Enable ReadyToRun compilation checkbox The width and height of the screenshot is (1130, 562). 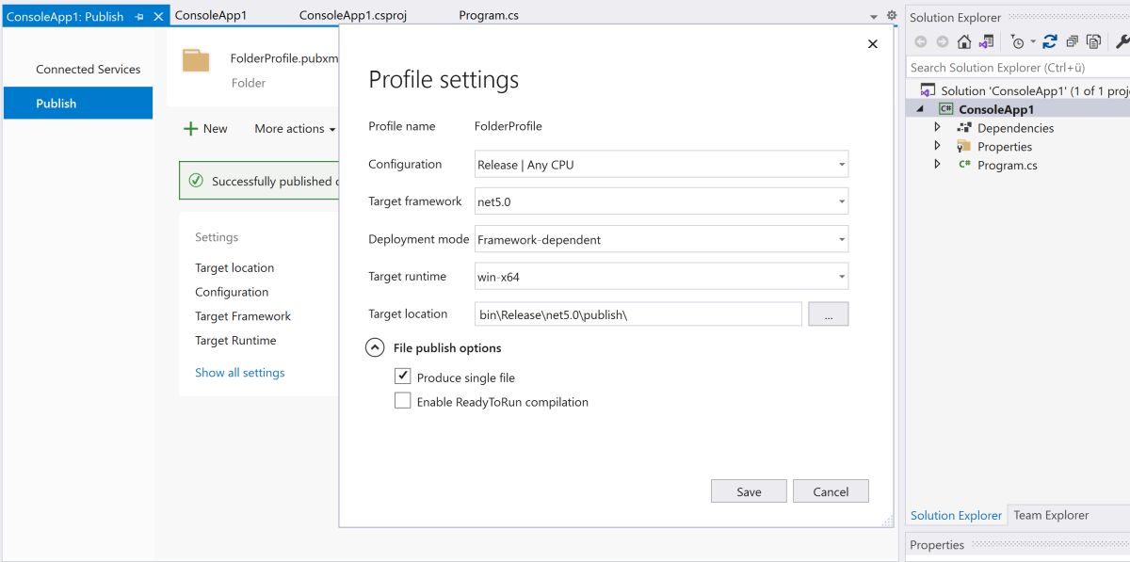click(x=403, y=401)
